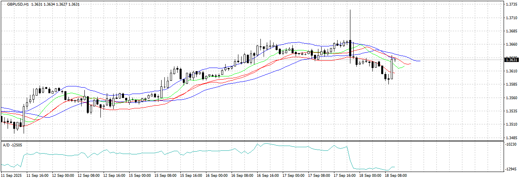520x180 pixels.
Task: Click the 1.3710 price axis label
Action: pyautogui.click(x=511, y=18)
